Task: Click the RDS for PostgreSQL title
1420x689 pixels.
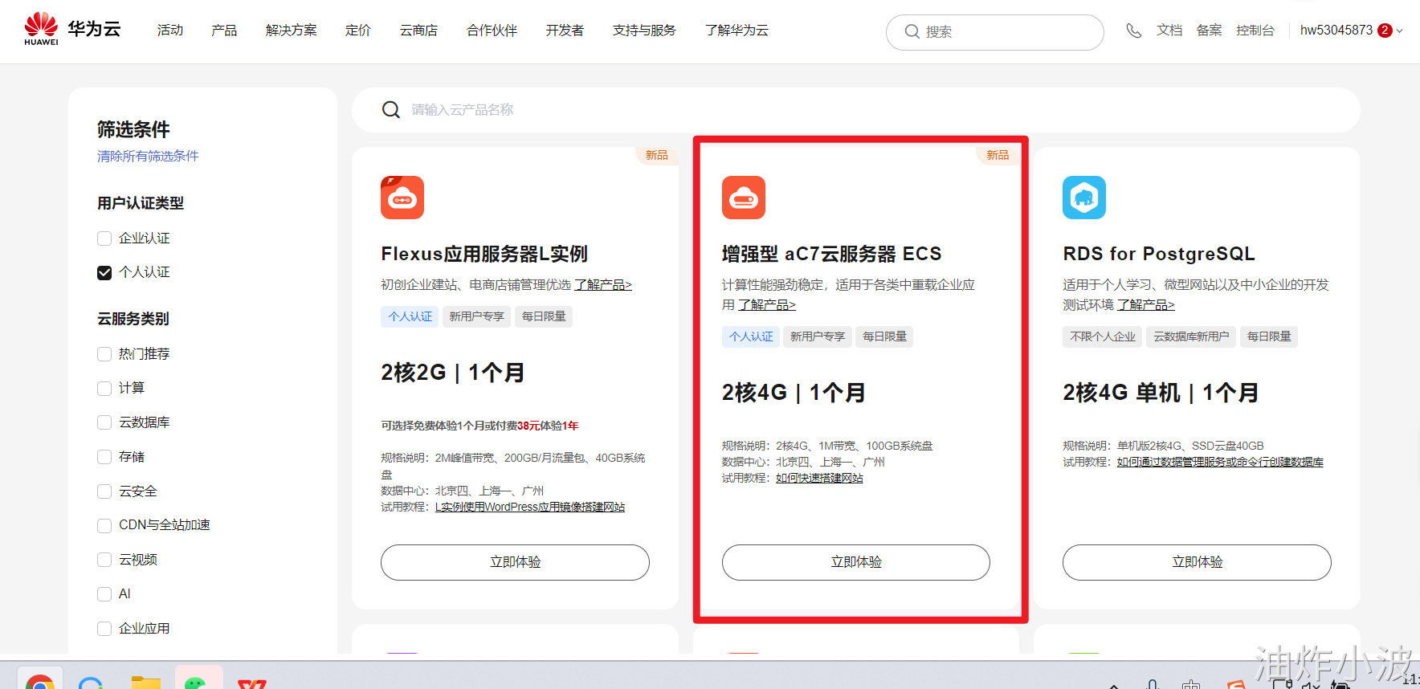Action: (x=1159, y=255)
